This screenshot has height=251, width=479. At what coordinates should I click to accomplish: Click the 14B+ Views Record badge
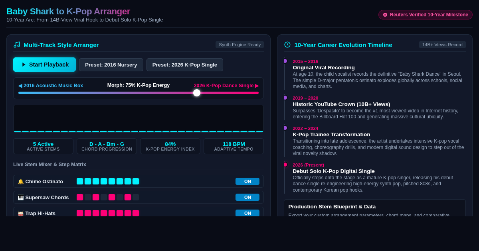tap(442, 45)
